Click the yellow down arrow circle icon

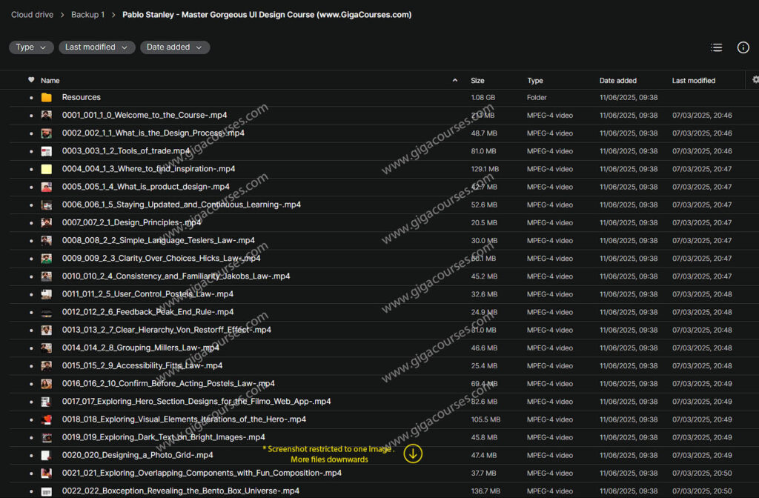pos(413,454)
